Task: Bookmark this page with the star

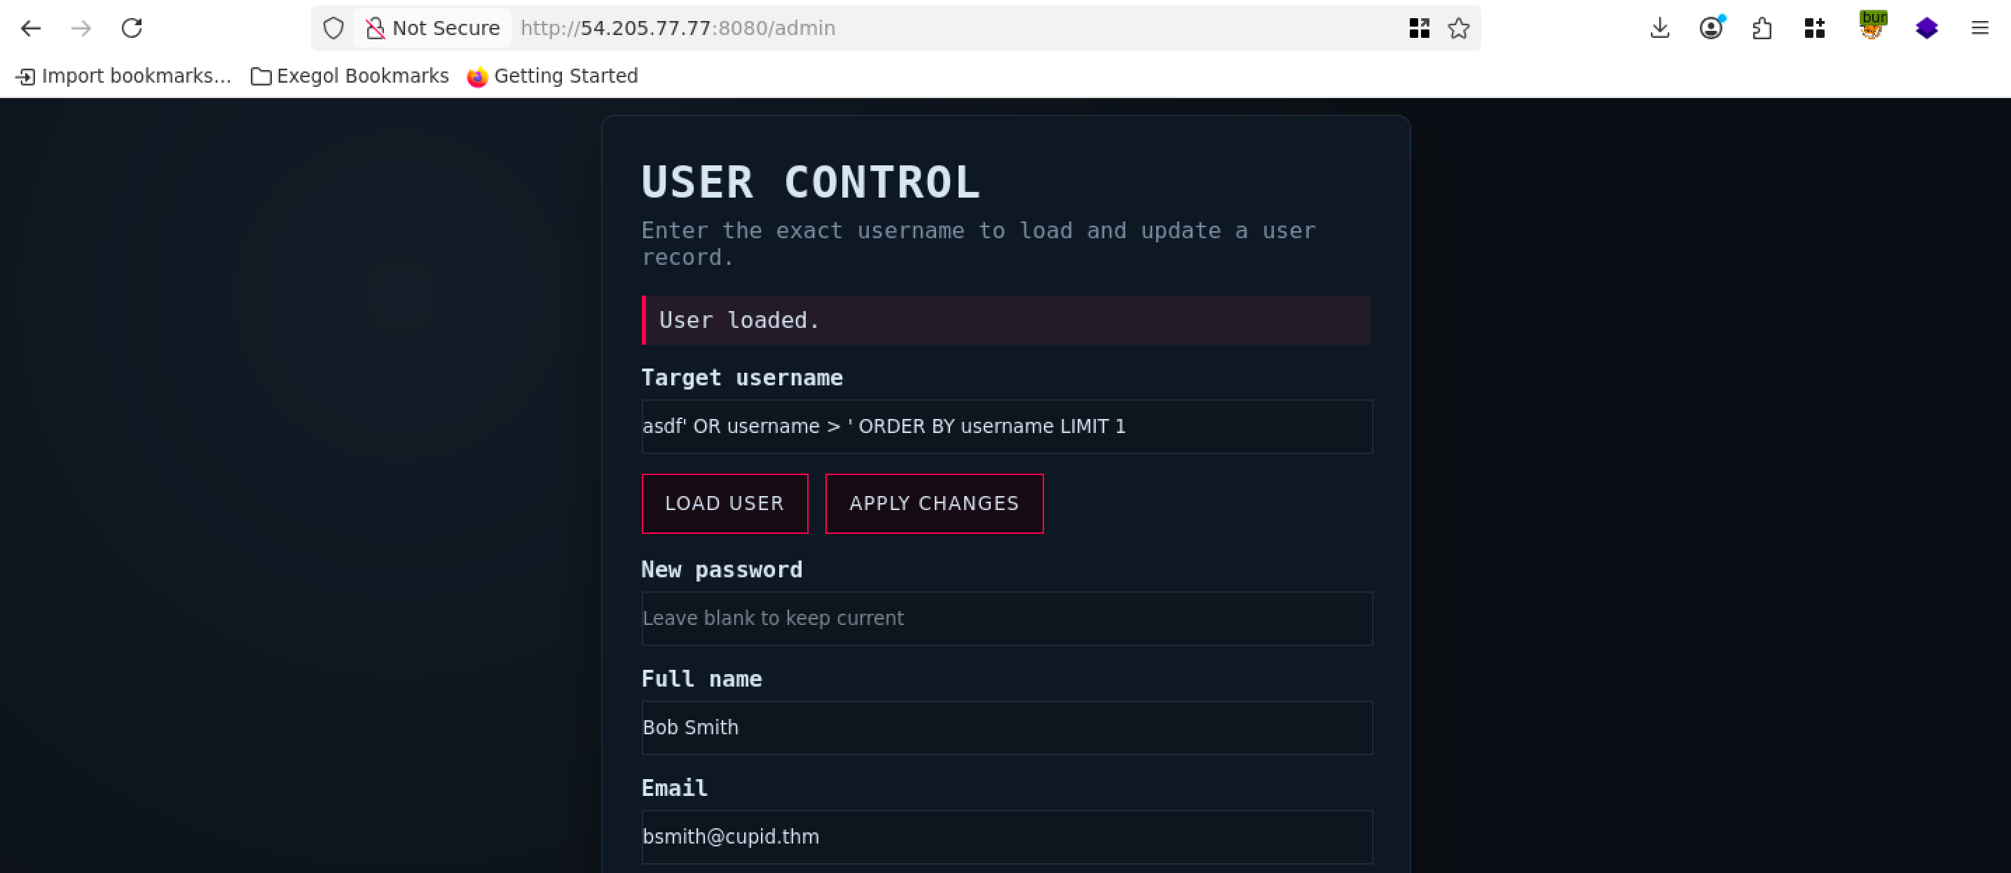Action: pos(1458,29)
